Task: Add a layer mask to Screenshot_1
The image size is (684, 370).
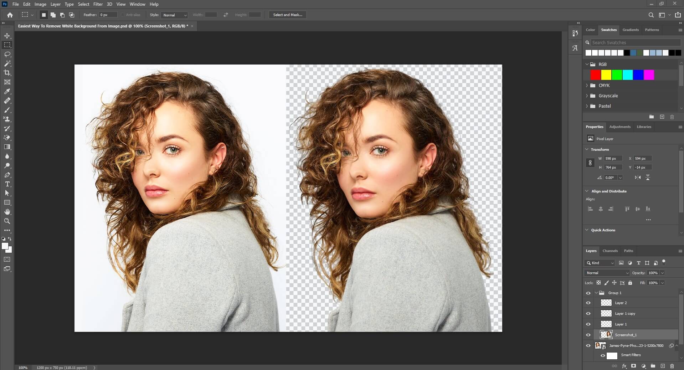Action: pyautogui.click(x=633, y=366)
